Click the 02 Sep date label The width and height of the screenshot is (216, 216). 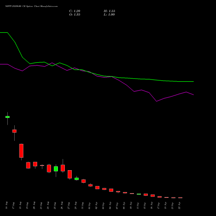click(x=96, y=205)
